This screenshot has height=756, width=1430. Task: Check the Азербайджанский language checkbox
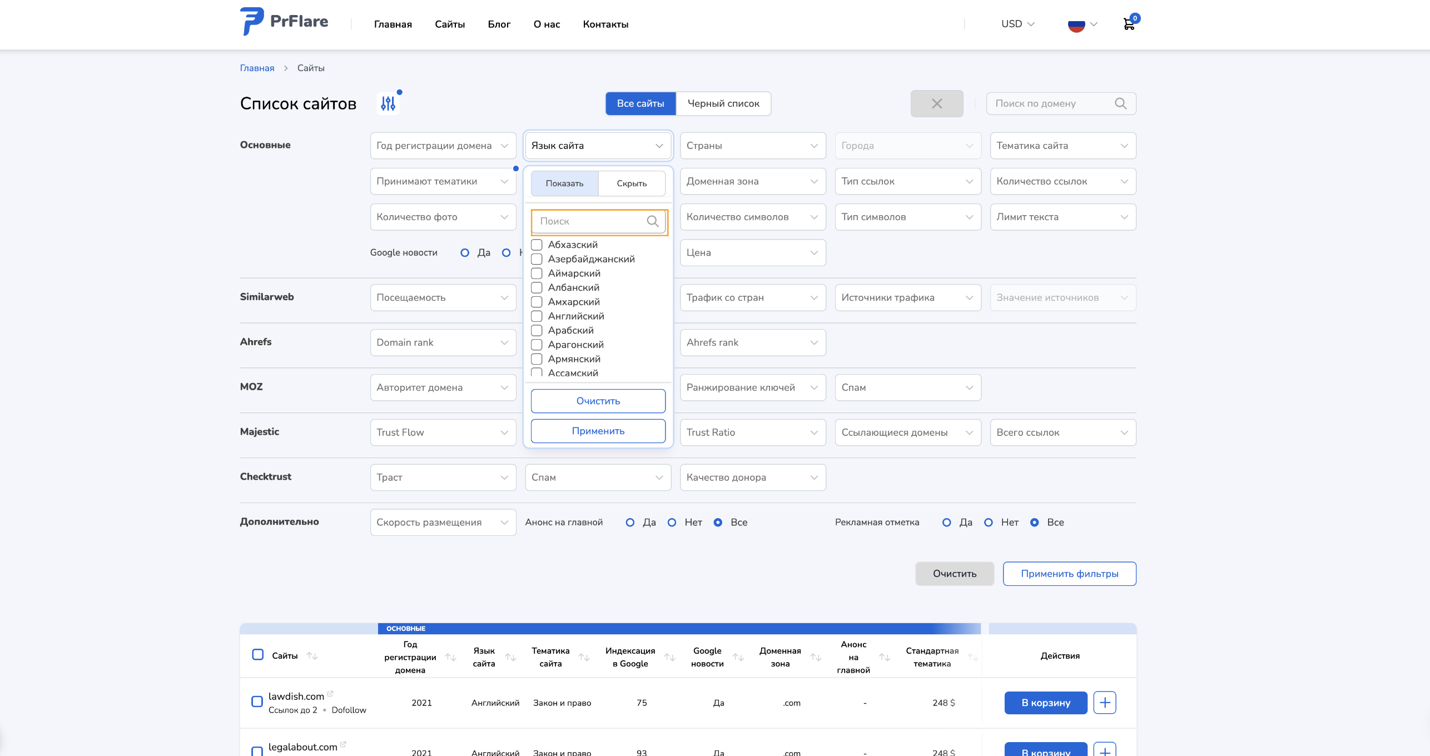click(x=537, y=259)
